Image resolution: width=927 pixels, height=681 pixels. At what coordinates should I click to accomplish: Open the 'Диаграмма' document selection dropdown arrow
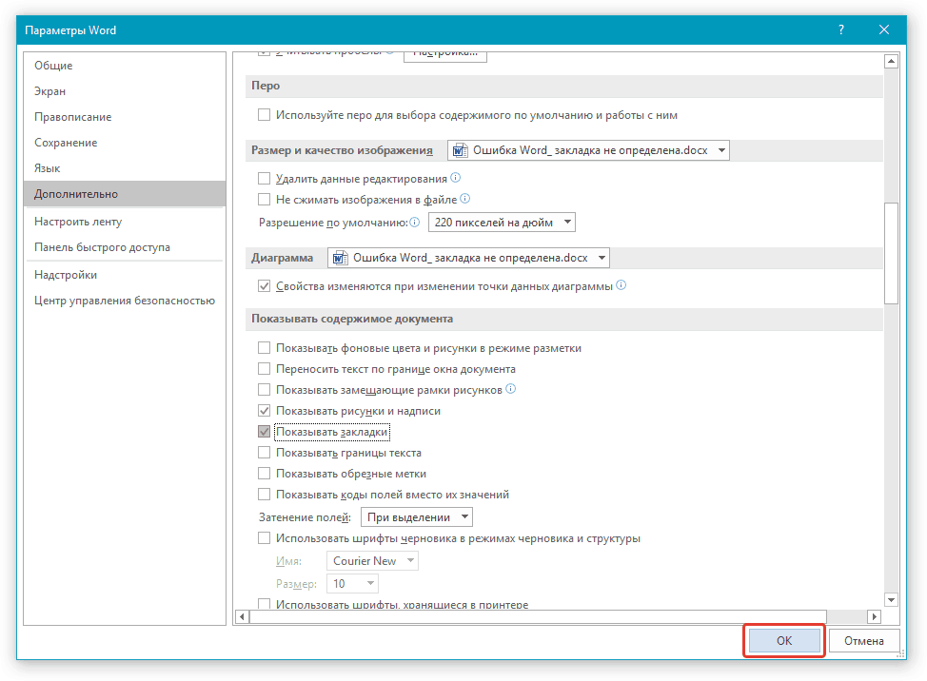(x=601, y=258)
